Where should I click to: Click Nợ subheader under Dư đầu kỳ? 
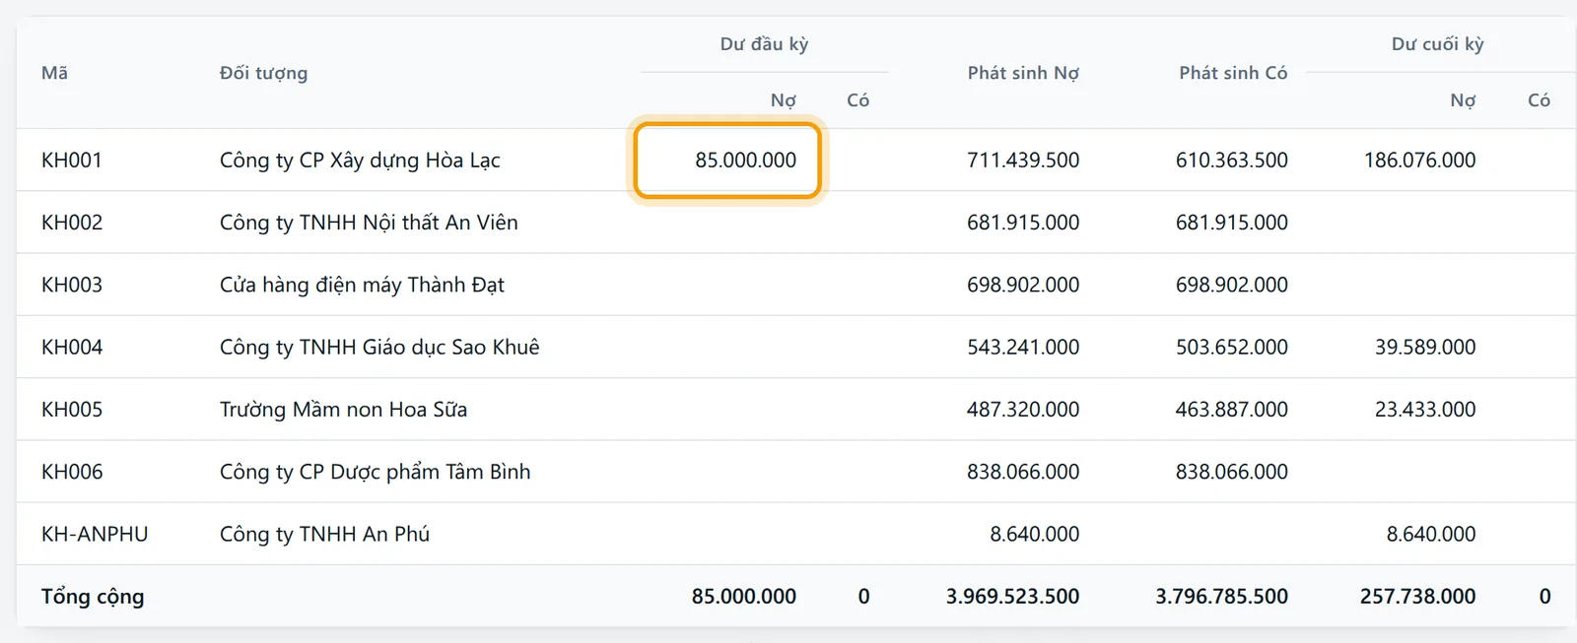pyautogui.click(x=783, y=100)
